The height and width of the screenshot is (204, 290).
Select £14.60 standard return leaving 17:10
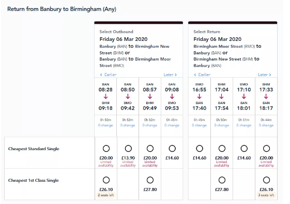tap(244, 149)
